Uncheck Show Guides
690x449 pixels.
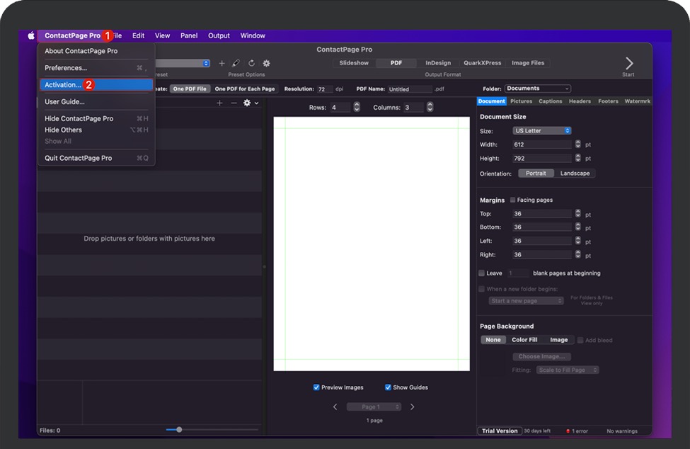click(388, 387)
